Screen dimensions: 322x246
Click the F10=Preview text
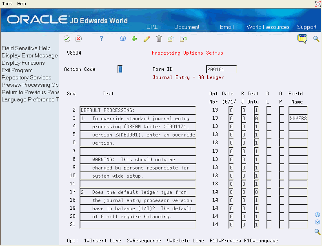point(225,241)
